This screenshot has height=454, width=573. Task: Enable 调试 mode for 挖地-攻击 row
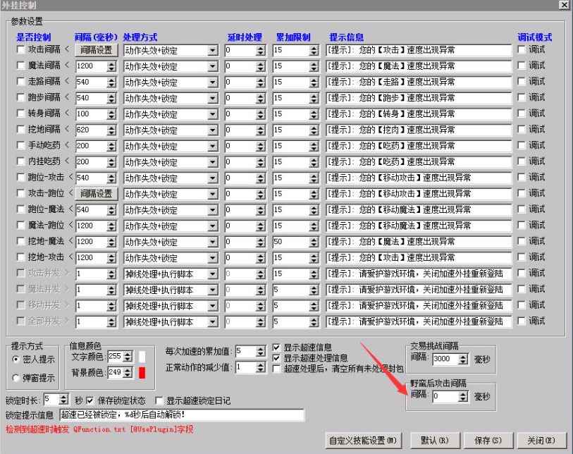click(x=522, y=257)
